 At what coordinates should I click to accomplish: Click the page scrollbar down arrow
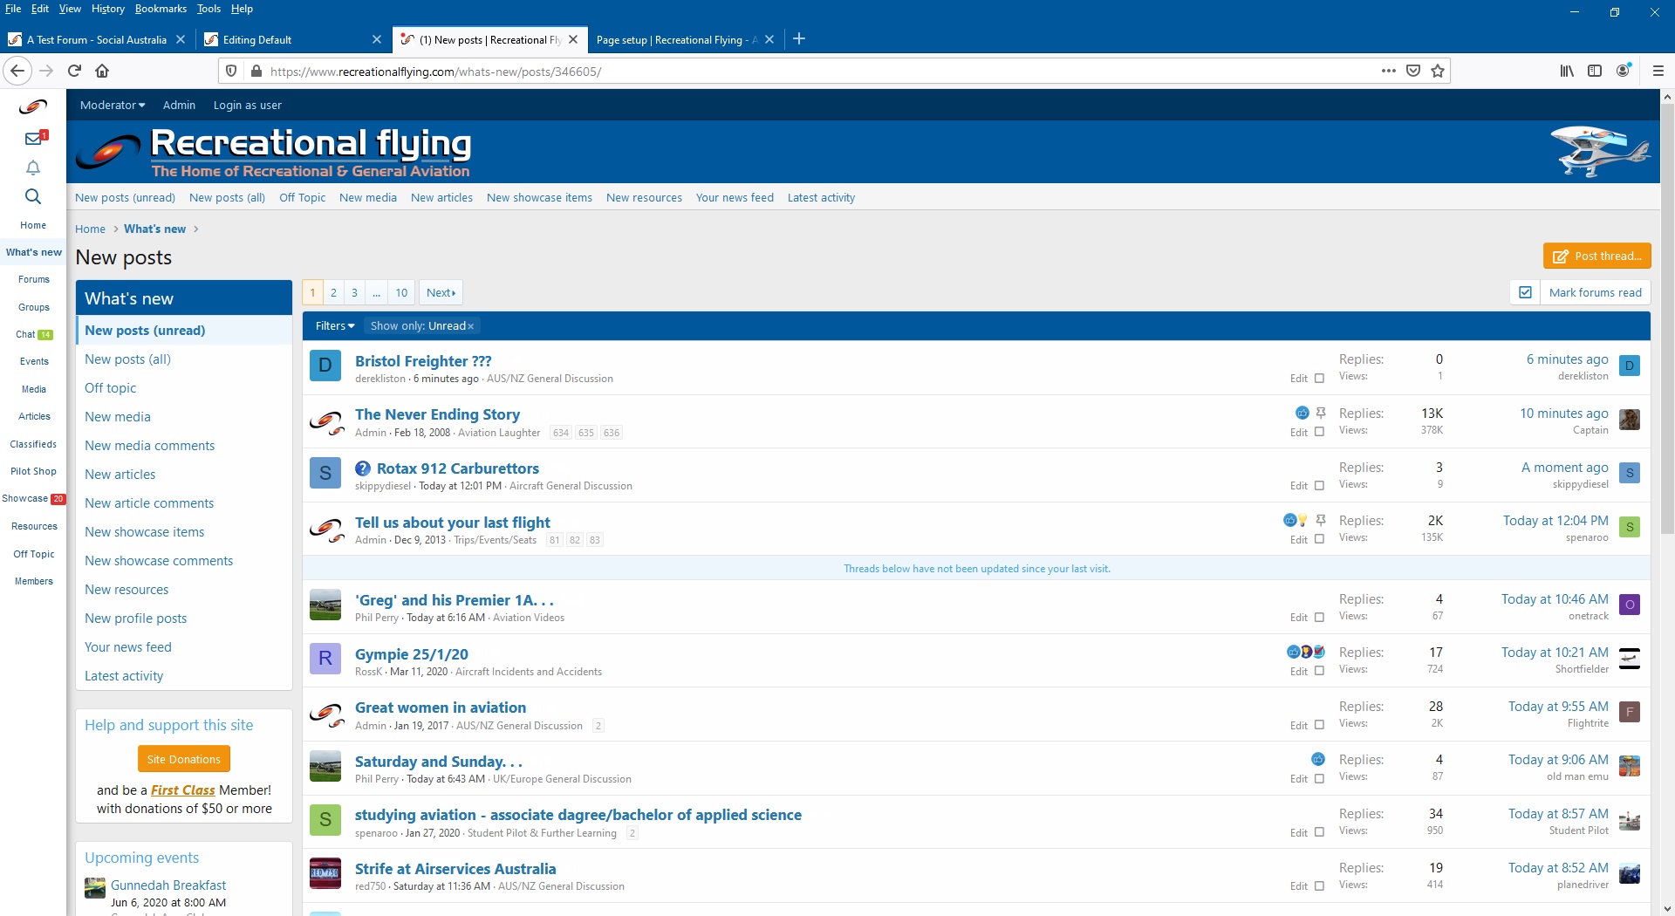1667,908
